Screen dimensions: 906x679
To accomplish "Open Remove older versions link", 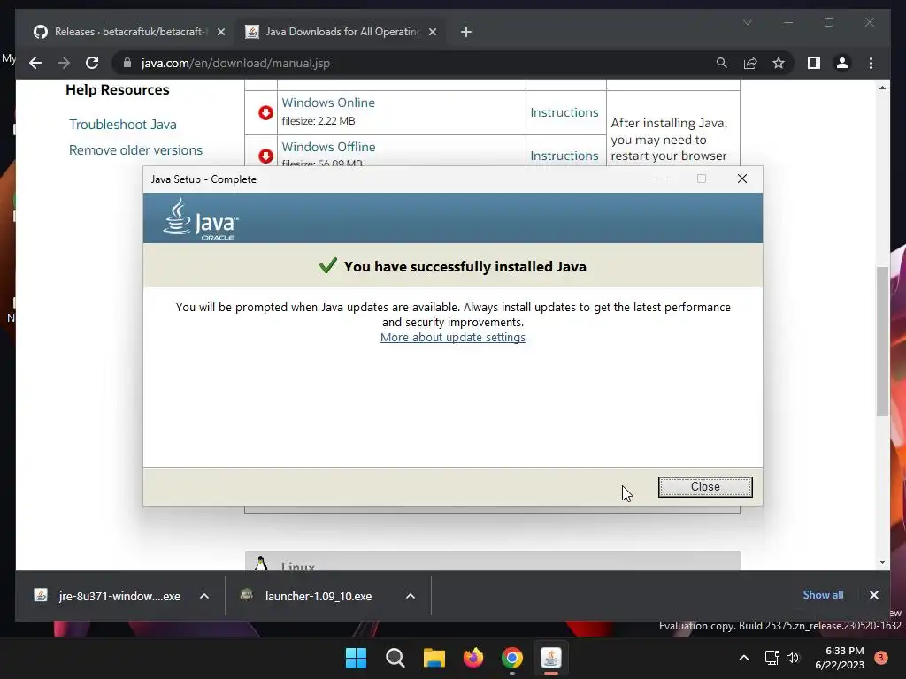I will 135,150.
